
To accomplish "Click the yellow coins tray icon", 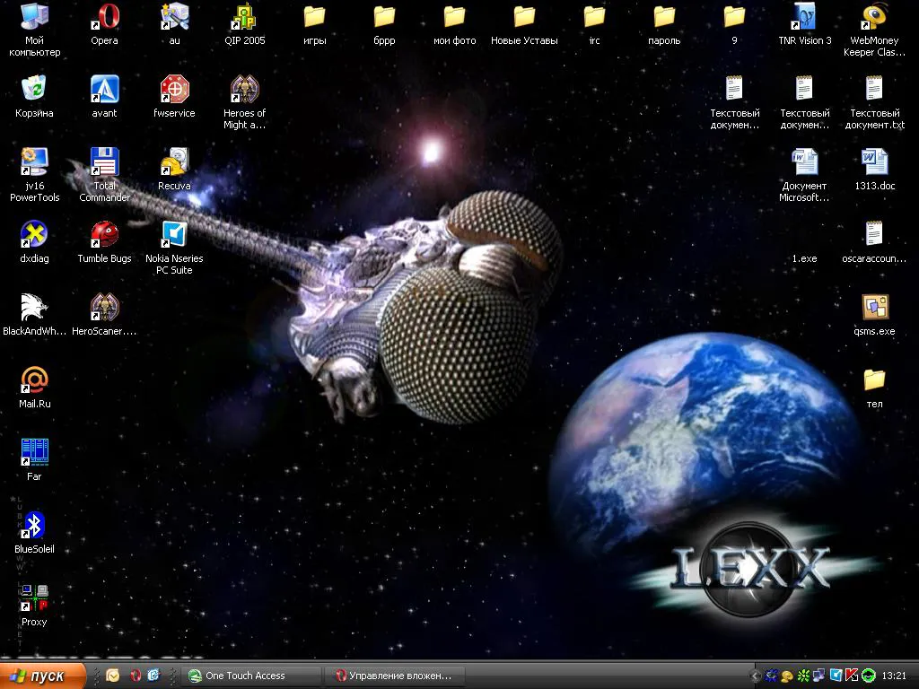I will tap(787, 676).
